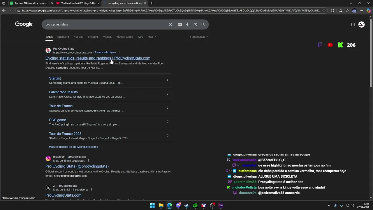Image resolution: width=373 pixels, height=210 pixels.
Task: Open the PCS game sitelink
Action: [57, 120]
